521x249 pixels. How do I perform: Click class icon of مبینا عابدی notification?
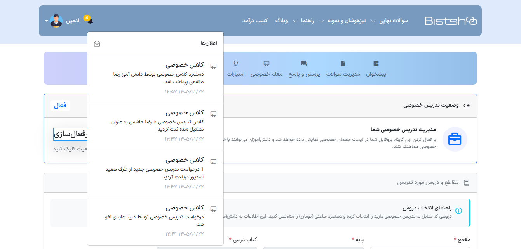(x=213, y=209)
